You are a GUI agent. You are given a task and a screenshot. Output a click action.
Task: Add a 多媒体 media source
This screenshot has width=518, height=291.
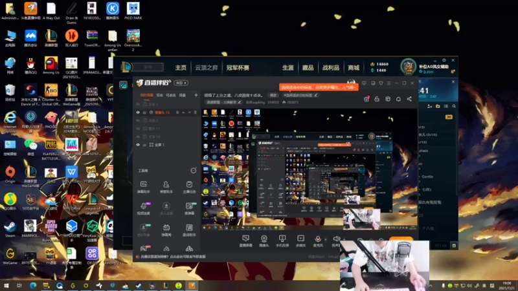pos(300,241)
